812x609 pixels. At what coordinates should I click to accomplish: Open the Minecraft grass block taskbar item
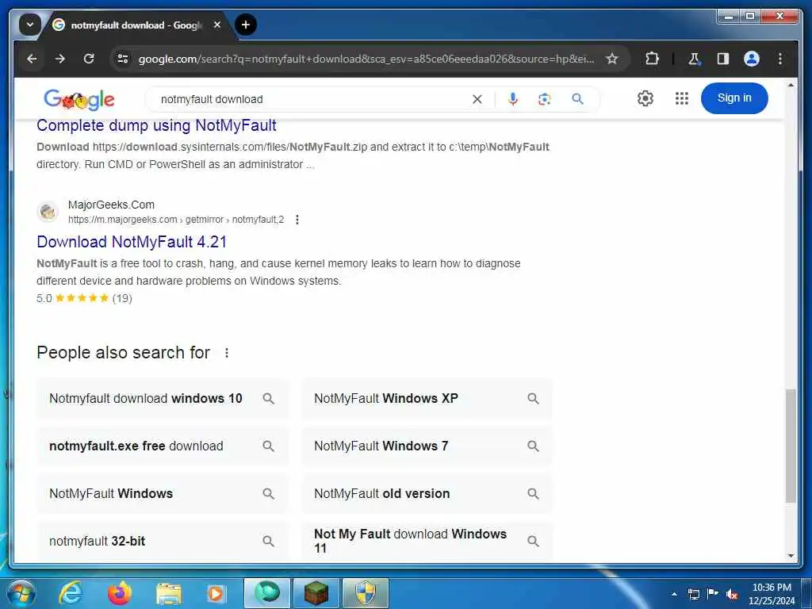point(316,593)
